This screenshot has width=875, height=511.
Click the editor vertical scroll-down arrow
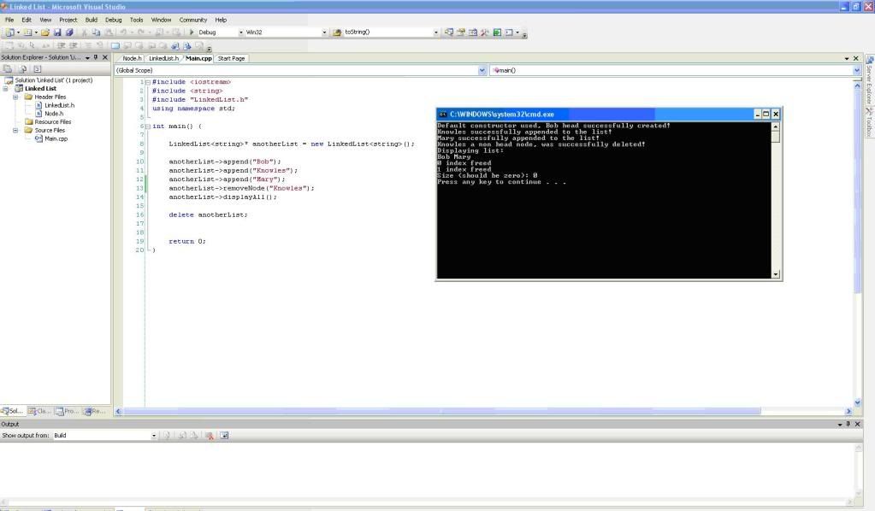tap(858, 402)
